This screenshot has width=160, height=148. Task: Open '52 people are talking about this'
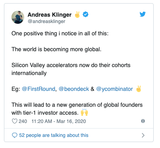(54, 135)
